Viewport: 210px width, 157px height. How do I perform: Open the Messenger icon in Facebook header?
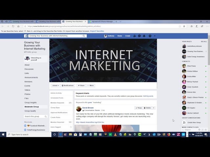point(139,36)
